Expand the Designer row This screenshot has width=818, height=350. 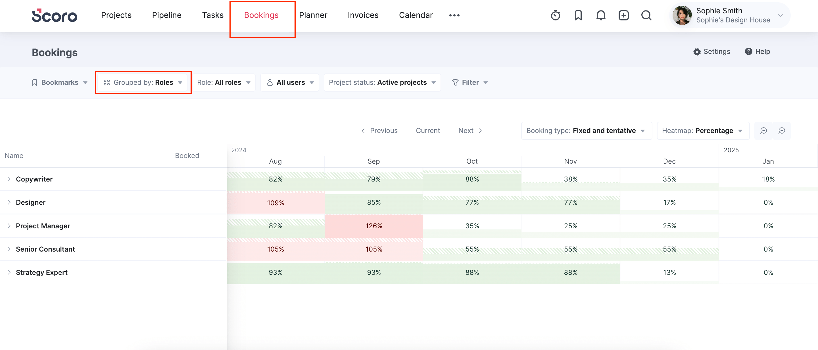(9, 202)
